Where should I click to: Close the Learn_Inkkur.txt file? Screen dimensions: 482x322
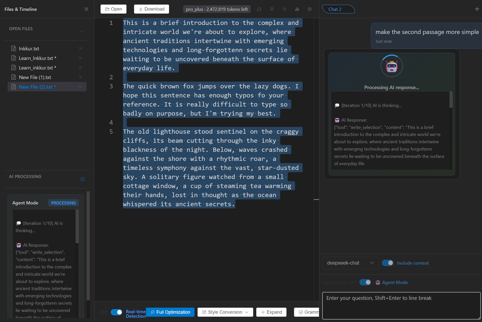point(80,58)
